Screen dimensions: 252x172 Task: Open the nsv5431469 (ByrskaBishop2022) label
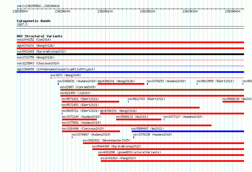pyautogui.click(x=42, y=51)
